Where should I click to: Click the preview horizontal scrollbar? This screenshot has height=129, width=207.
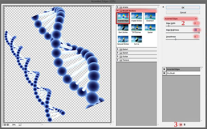[x=76, y=125]
